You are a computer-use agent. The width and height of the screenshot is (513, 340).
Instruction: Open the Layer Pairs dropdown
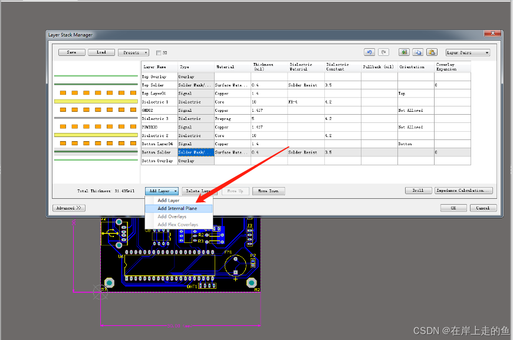click(468, 52)
